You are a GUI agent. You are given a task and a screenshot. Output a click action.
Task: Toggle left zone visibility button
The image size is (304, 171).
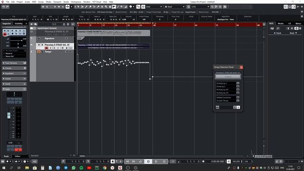286,7
